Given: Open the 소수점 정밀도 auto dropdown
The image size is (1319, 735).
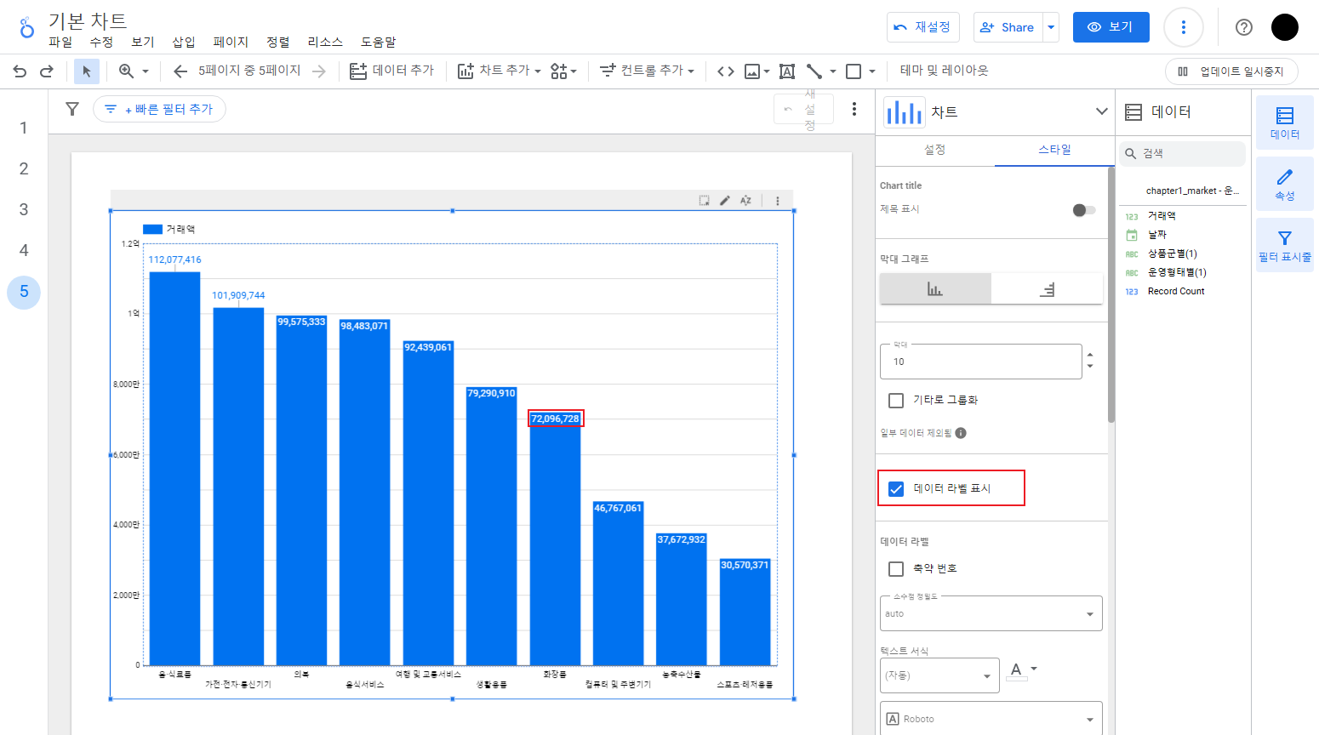Looking at the screenshot, I should (991, 613).
